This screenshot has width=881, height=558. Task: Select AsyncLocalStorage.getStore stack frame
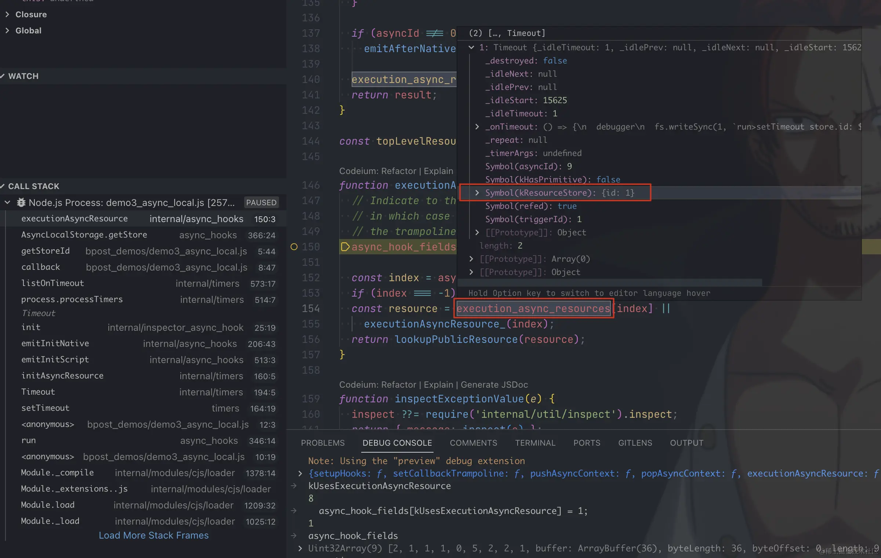[143, 235]
